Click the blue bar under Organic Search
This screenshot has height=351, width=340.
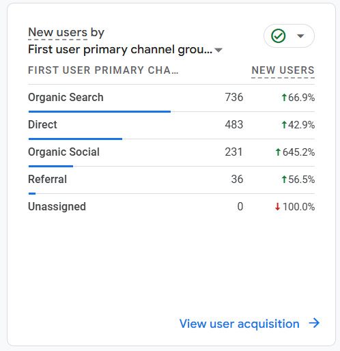(x=100, y=111)
